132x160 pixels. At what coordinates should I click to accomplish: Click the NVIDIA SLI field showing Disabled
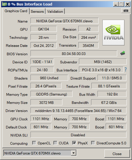tap(78, 135)
